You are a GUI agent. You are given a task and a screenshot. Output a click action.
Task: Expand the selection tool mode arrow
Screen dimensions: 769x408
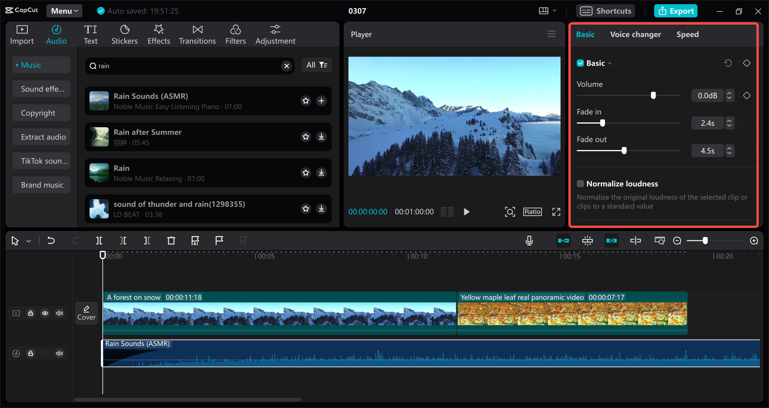point(29,241)
